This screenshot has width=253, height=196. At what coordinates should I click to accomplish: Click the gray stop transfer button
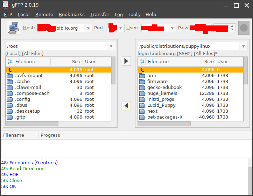[x=244, y=28]
